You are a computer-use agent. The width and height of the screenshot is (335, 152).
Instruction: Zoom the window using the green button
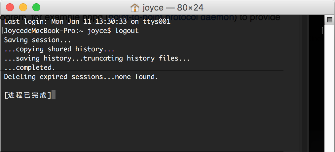tap(36, 7)
